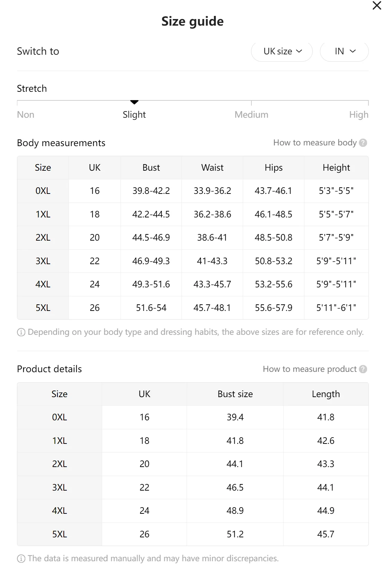Click the info icon beside manual measurement note
383x564 pixels.
pyautogui.click(x=21, y=558)
